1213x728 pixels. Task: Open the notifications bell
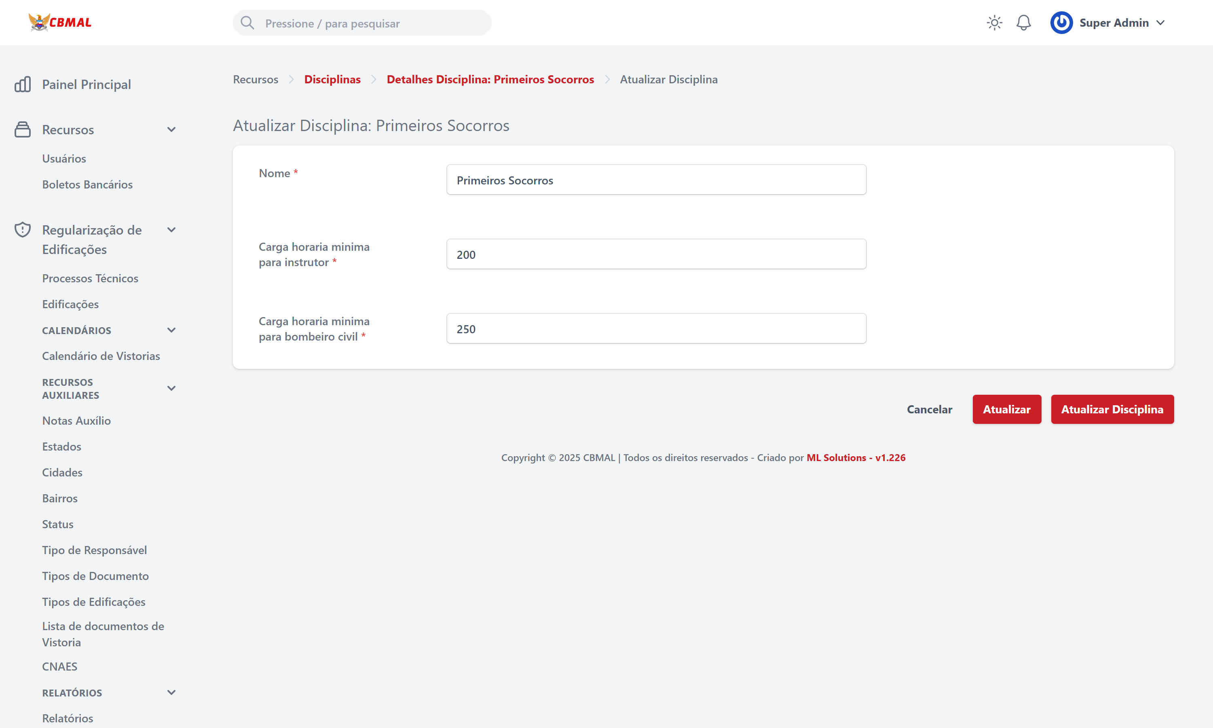pyautogui.click(x=1023, y=23)
